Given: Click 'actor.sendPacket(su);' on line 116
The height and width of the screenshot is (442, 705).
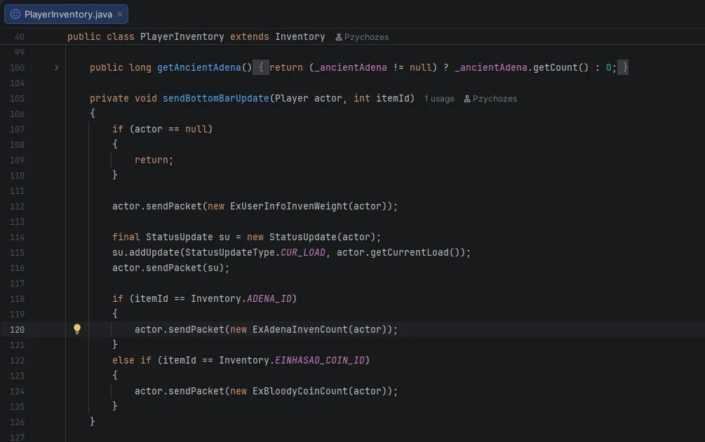Looking at the screenshot, I should click(171, 268).
